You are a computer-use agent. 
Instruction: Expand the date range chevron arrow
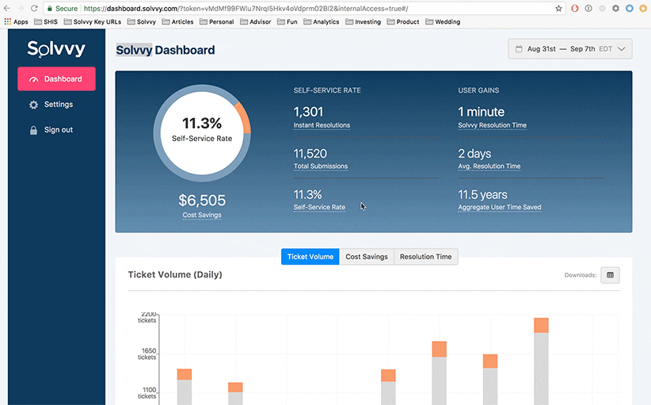tap(622, 49)
